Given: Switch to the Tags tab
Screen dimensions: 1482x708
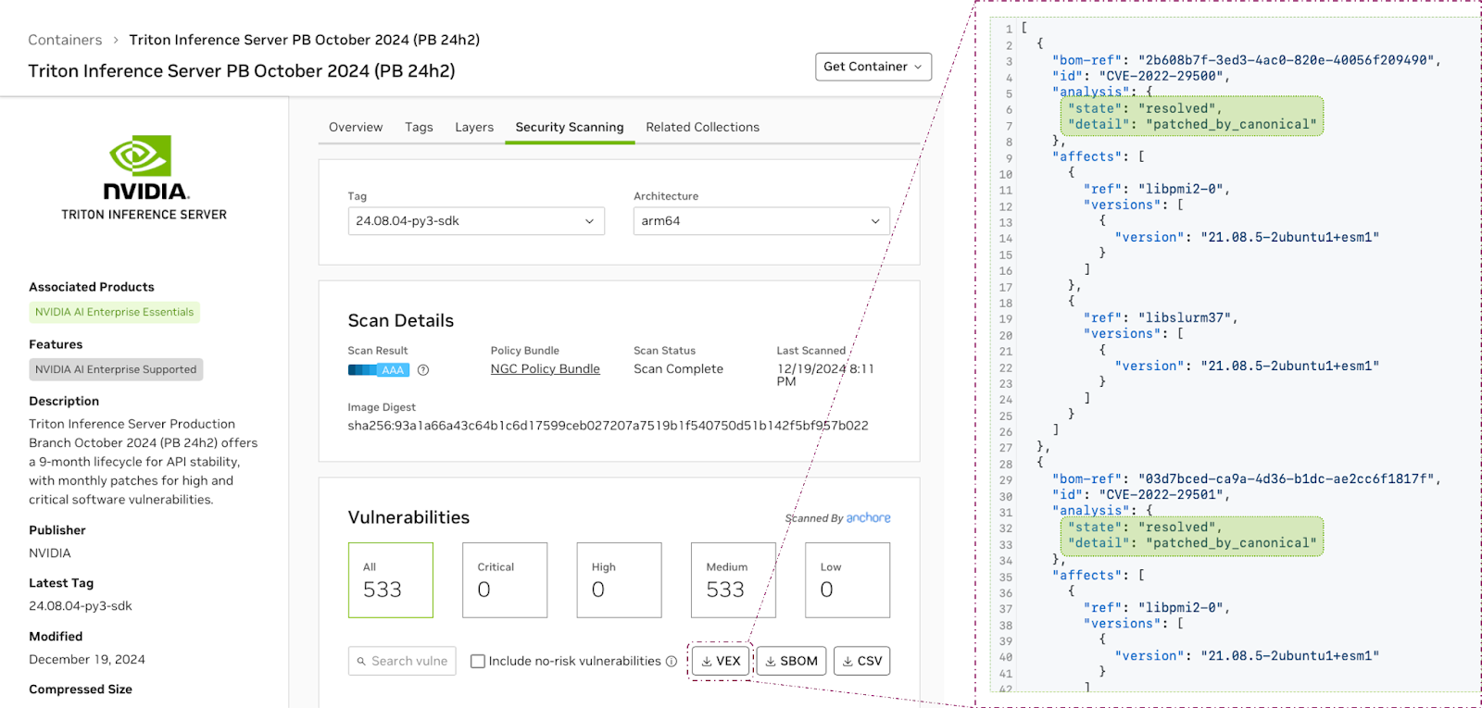Looking at the screenshot, I should [x=419, y=127].
